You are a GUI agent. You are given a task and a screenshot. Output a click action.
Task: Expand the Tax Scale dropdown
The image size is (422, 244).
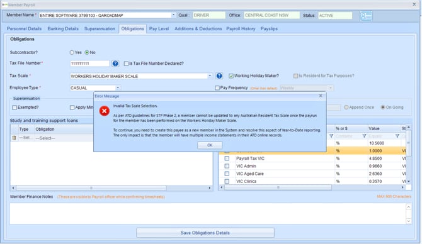click(x=210, y=76)
